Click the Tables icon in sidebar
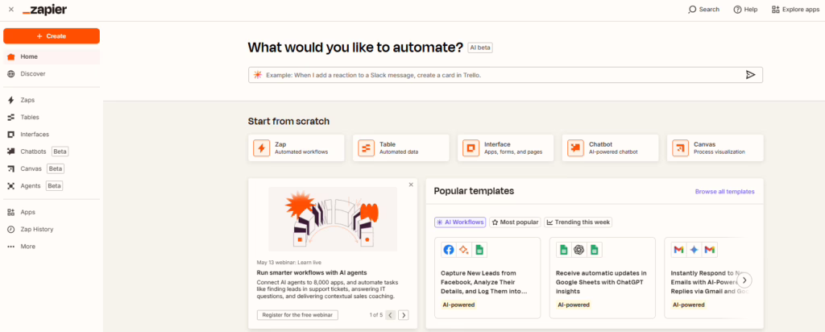Image resolution: width=825 pixels, height=332 pixels. (11, 118)
